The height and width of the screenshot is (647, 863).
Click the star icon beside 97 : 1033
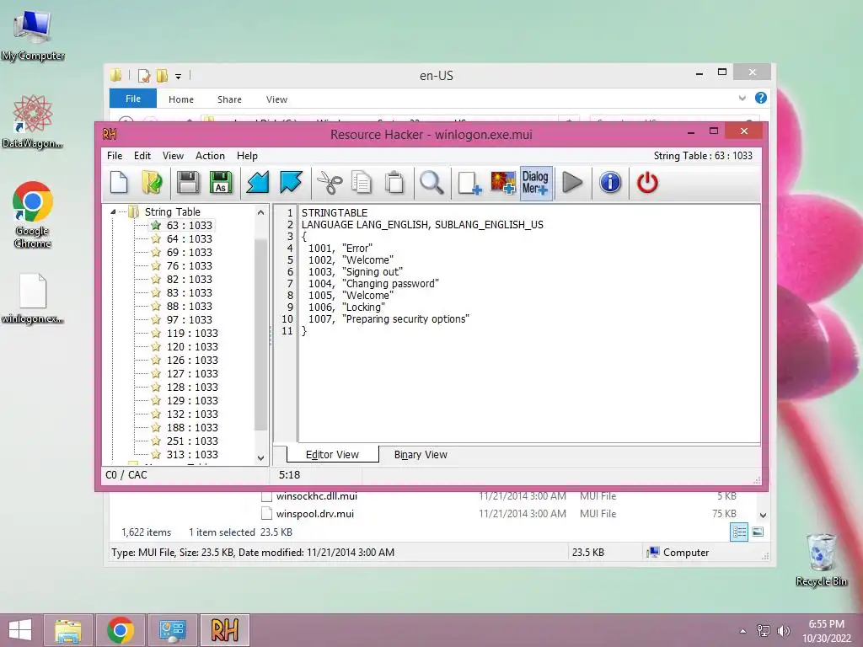pyautogui.click(x=156, y=319)
